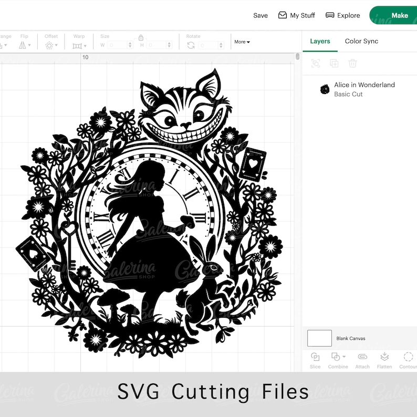
Task: Click the Group layers icon
Action: click(316, 64)
